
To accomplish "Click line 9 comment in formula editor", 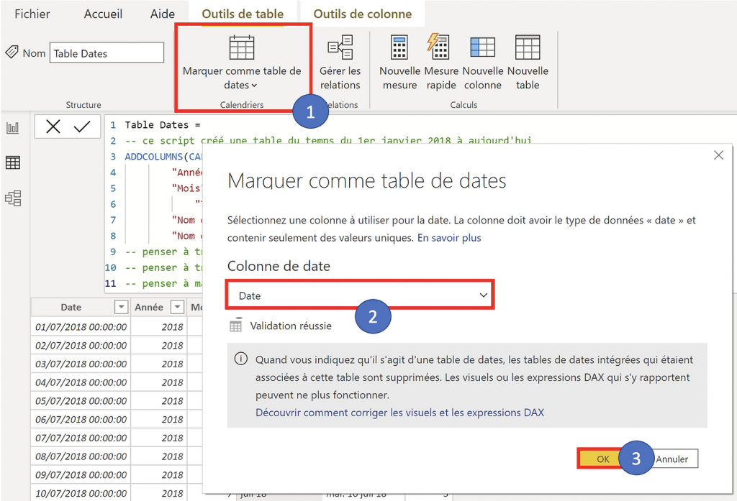I will [x=163, y=252].
